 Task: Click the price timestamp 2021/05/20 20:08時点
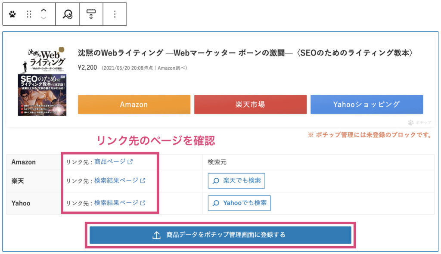click(x=128, y=68)
